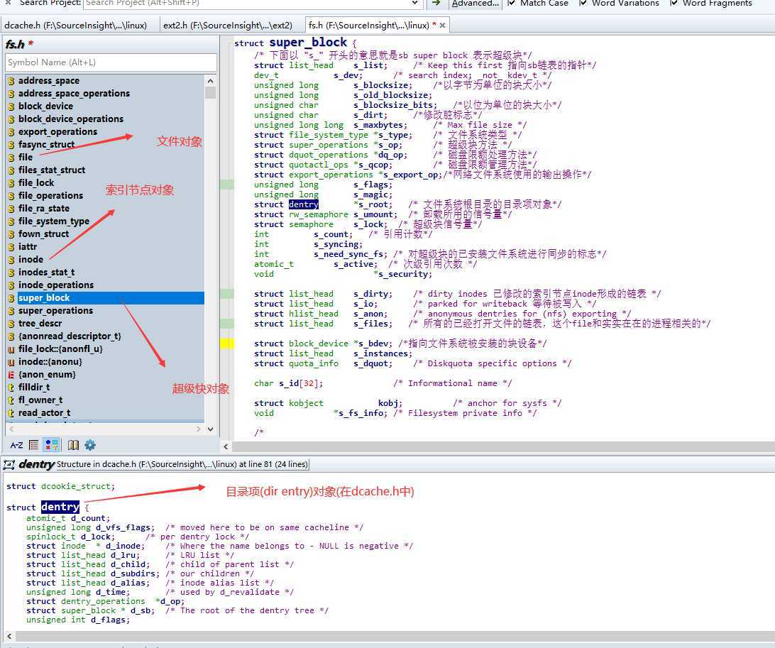Toggle the symbol type grouping icon
Image resolution: width=775 pixels, height=648 pixels.
coord(52,445)
